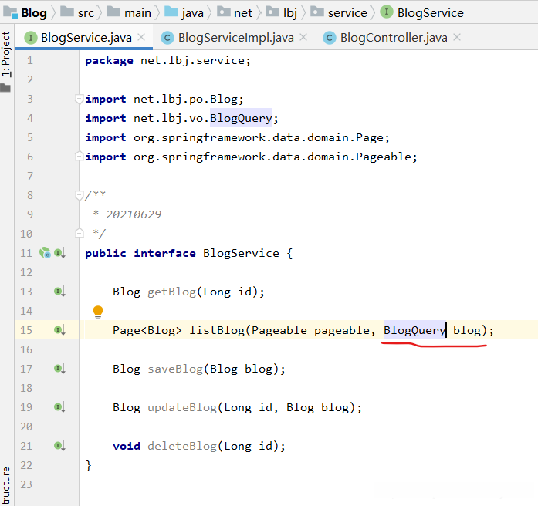This screenshot has height=506, width=538.
Task: Collapse imports fold marker at line 6
Action: click(x=80, y=156)
